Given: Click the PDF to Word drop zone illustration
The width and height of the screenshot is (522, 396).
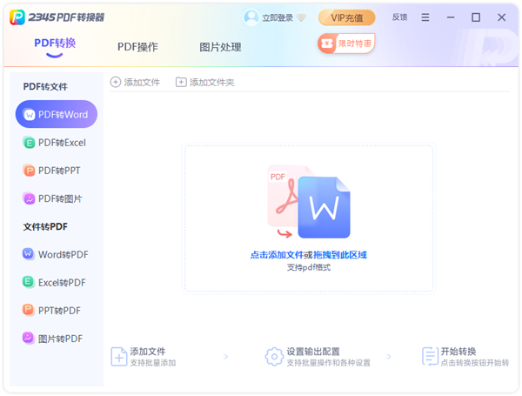Looking at the screenshot, I should [x=308, y=202].
